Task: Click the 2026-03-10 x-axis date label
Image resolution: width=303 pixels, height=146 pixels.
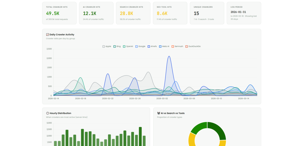Action: pos(216,98)
